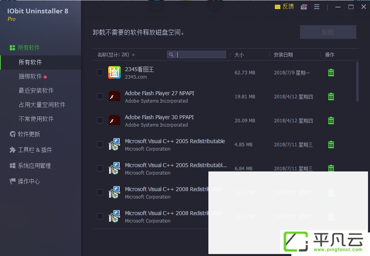370x256 pixels.
Task: Click the 软件更新 refresh icon
Action: [x=13, y=134]
